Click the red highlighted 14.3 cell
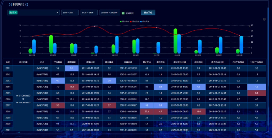Viewport: 272px width, 138px height. point(72,87)
